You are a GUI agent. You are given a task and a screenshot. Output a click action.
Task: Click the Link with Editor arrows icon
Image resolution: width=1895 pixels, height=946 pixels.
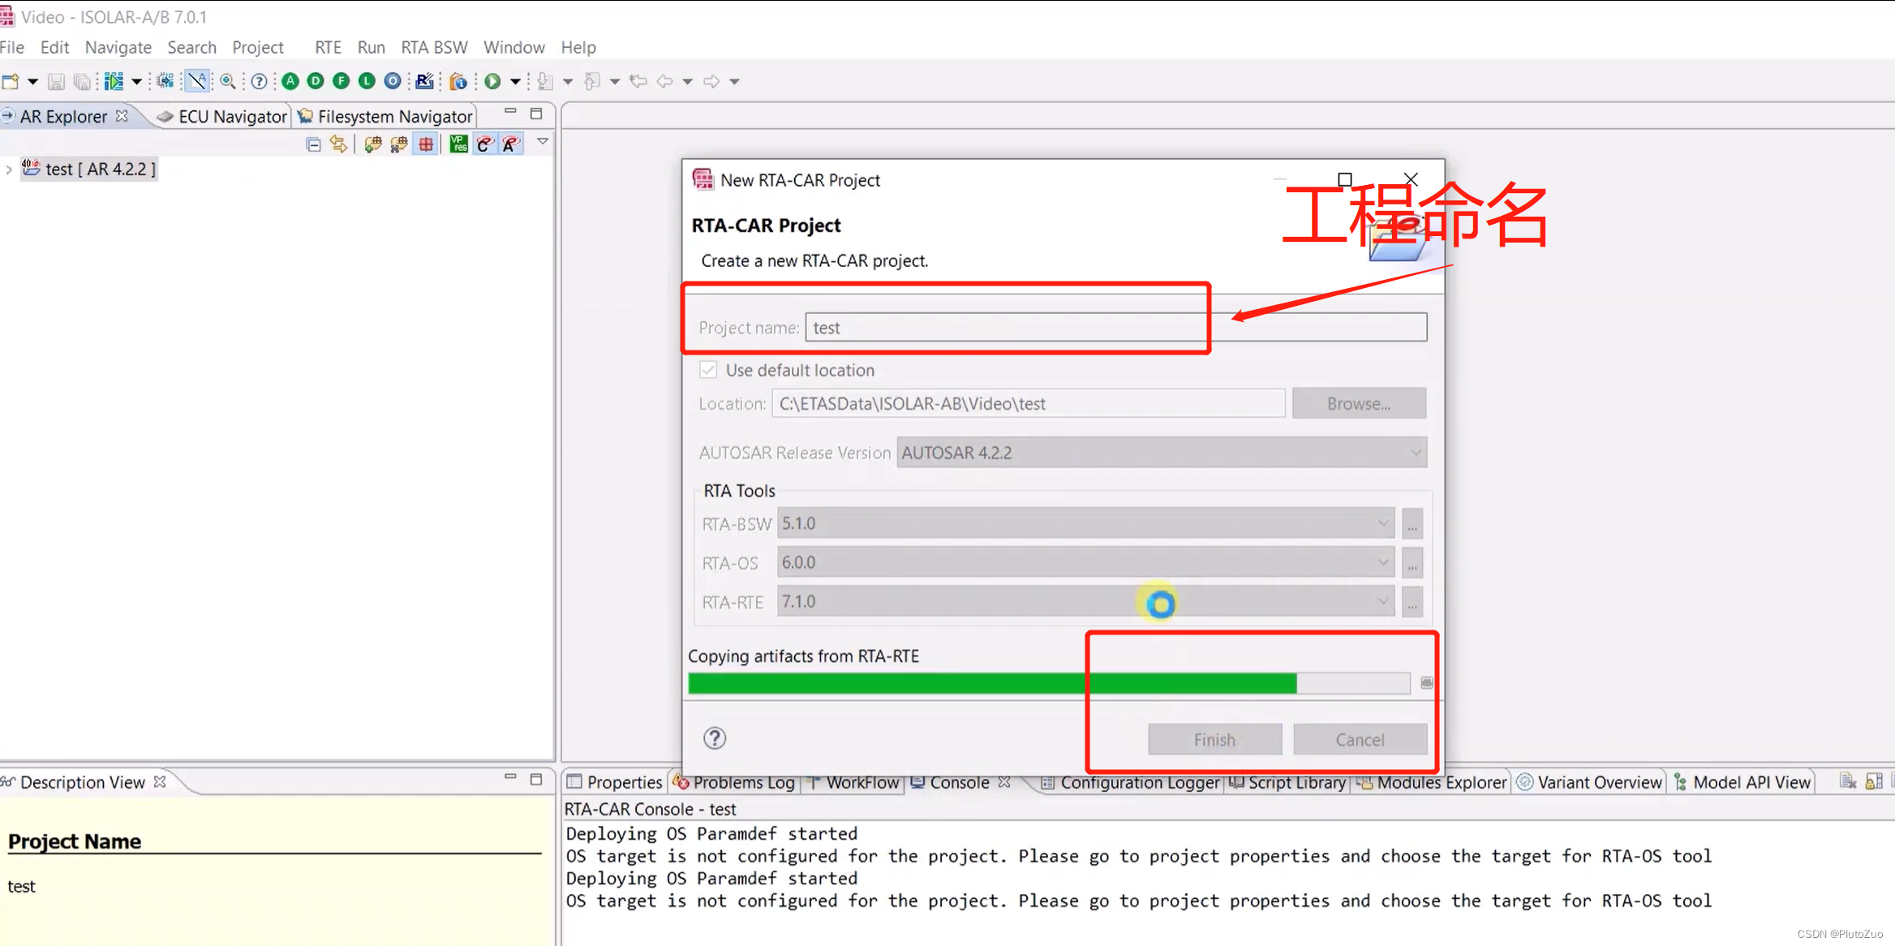tap(338, 144)
